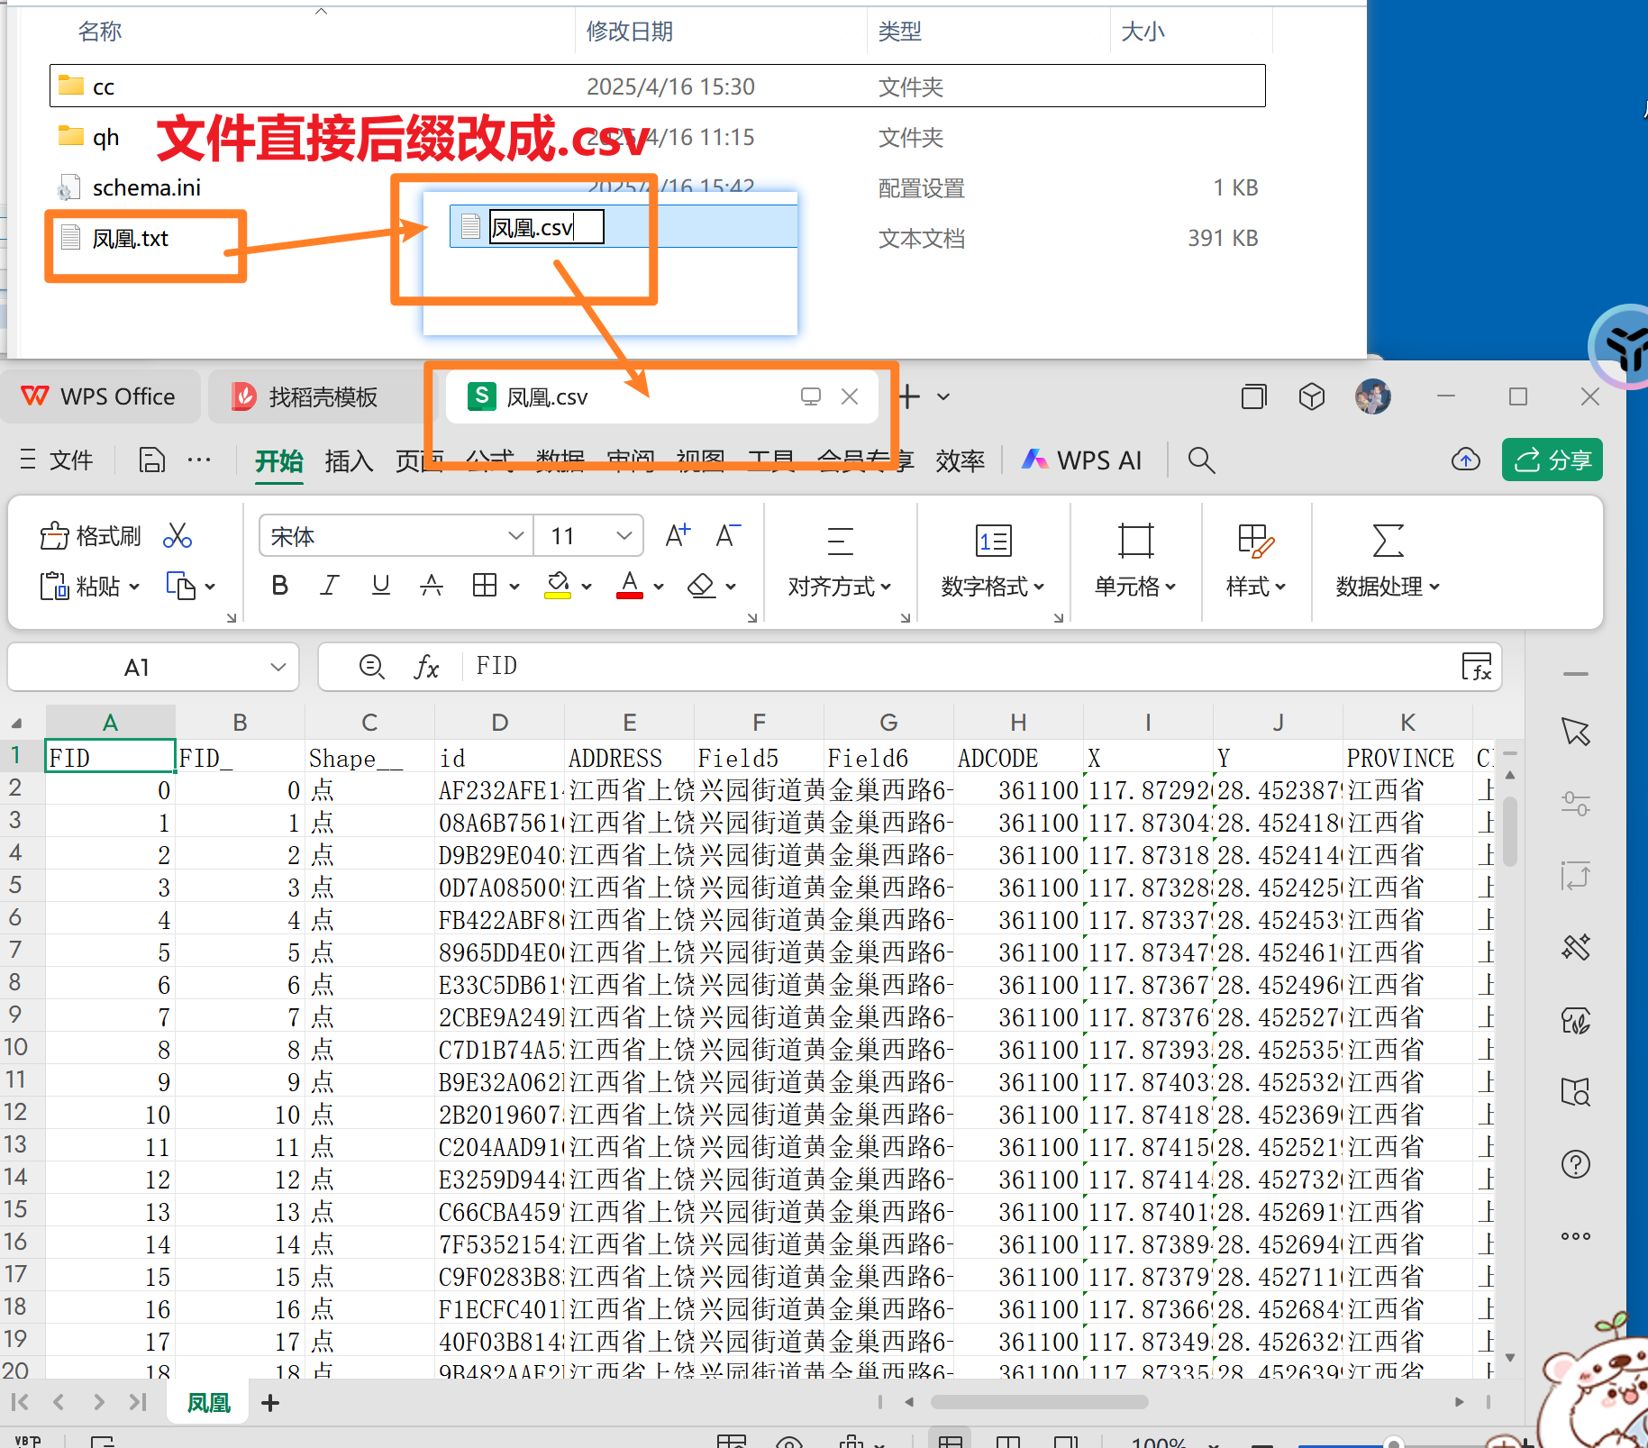Select the cursor pointer icon in sidebar
The width and height of the screenshot is (1648, 1448).
pos(1576,732)
